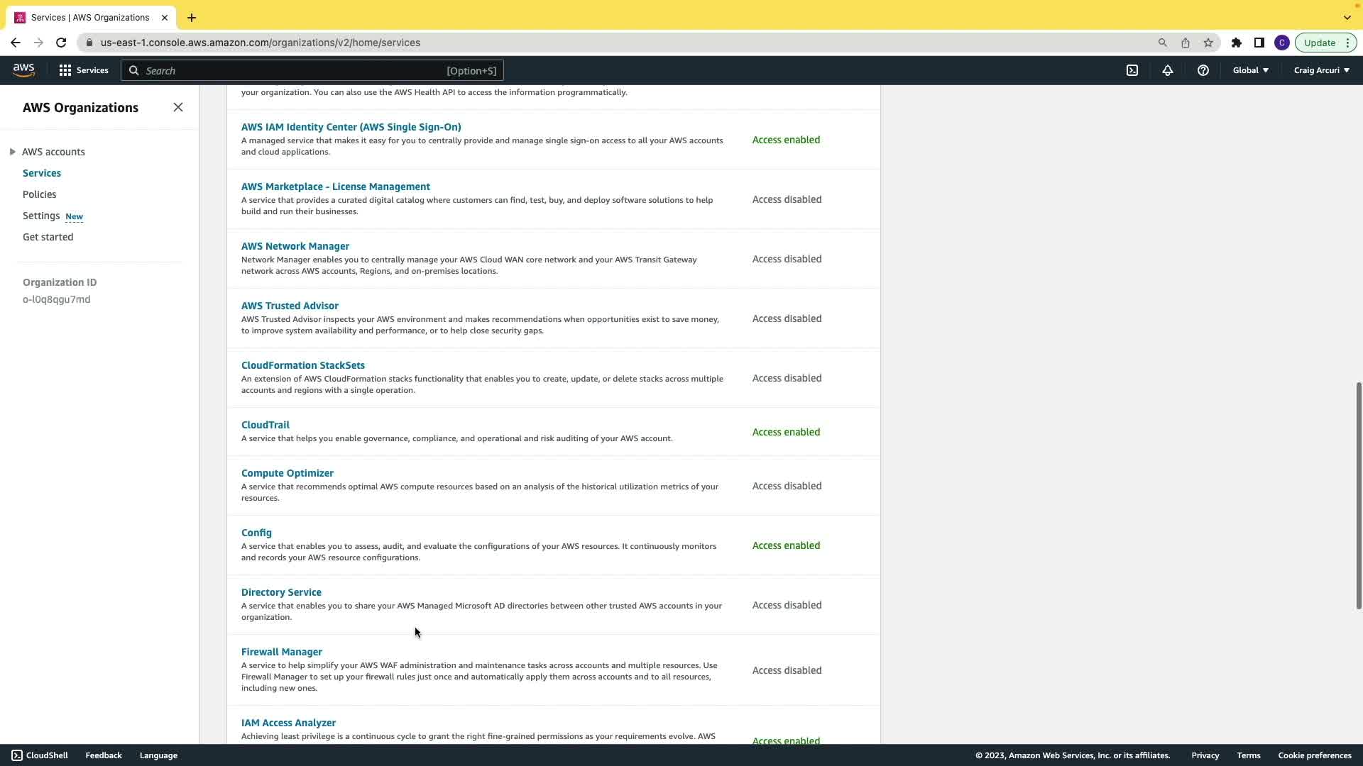Select Policies in the sidebar
Screen dimensions: 1363x766
pos(39,194)
